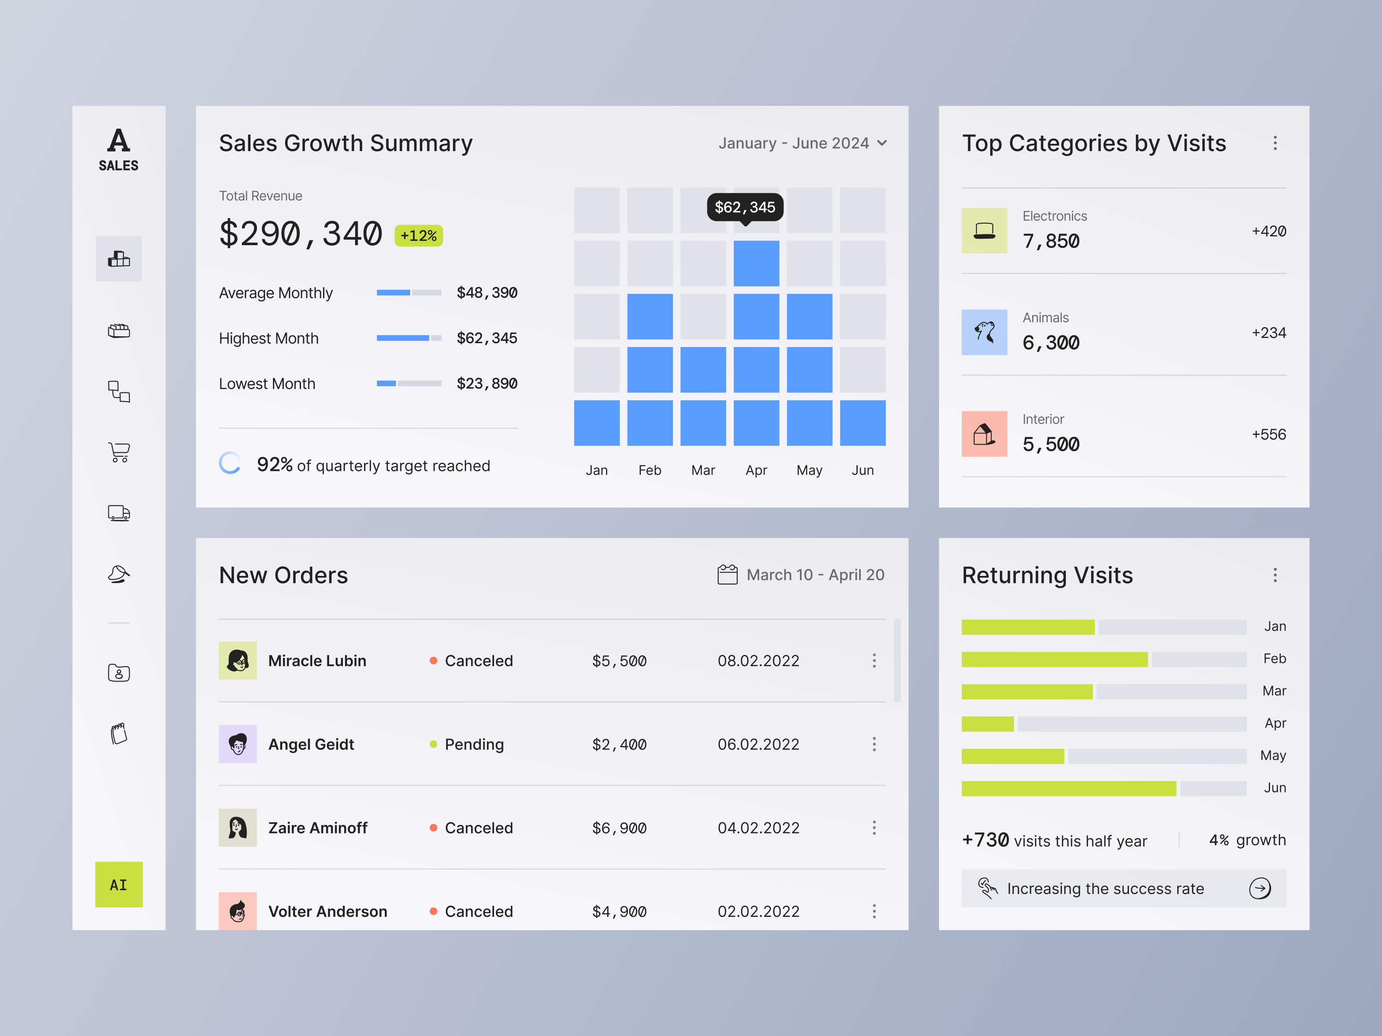Click the quarterly target progress ring
This screenshot has height=1036, width=1382.
pyautogui.click(x=231, y=462)
